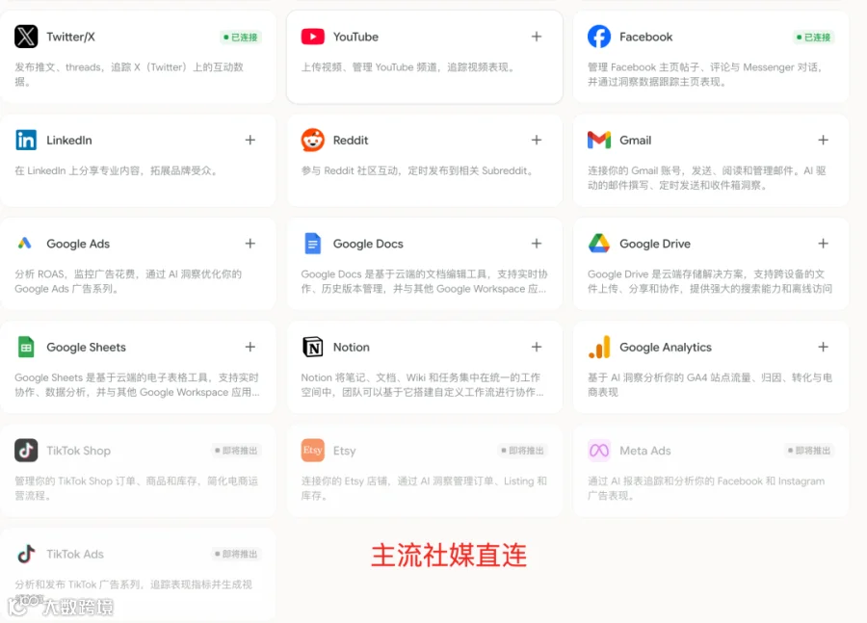The image size is (867, 623).
Task: Select the YouTube card title
Action: [x=355, y=37]
